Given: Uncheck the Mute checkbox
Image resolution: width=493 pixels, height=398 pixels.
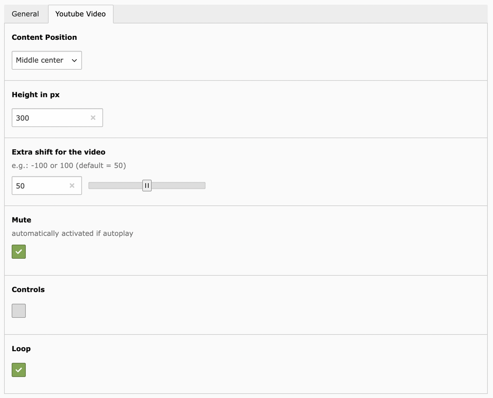Looking at the screenshot, I should [x=19, y=252].
